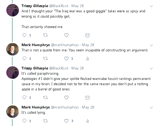Open Mark Humphrys profile name on 'lying' tweet
The width and height of the screenshot is (161, 126).
click(35, 107)
